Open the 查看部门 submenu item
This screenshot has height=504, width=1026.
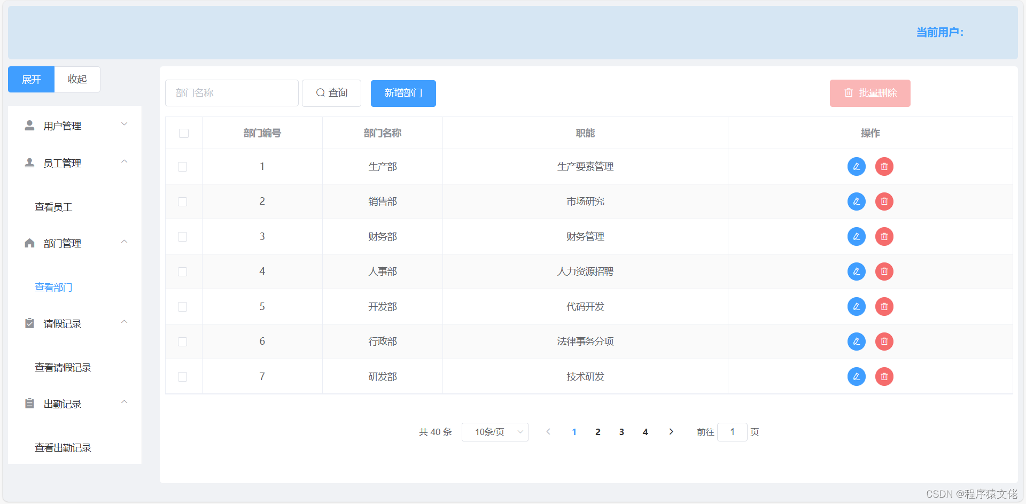(53, 288)
